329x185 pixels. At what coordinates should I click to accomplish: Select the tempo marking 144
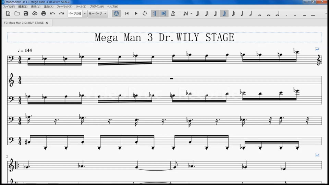pyautogui.click(x=25, y=50)
